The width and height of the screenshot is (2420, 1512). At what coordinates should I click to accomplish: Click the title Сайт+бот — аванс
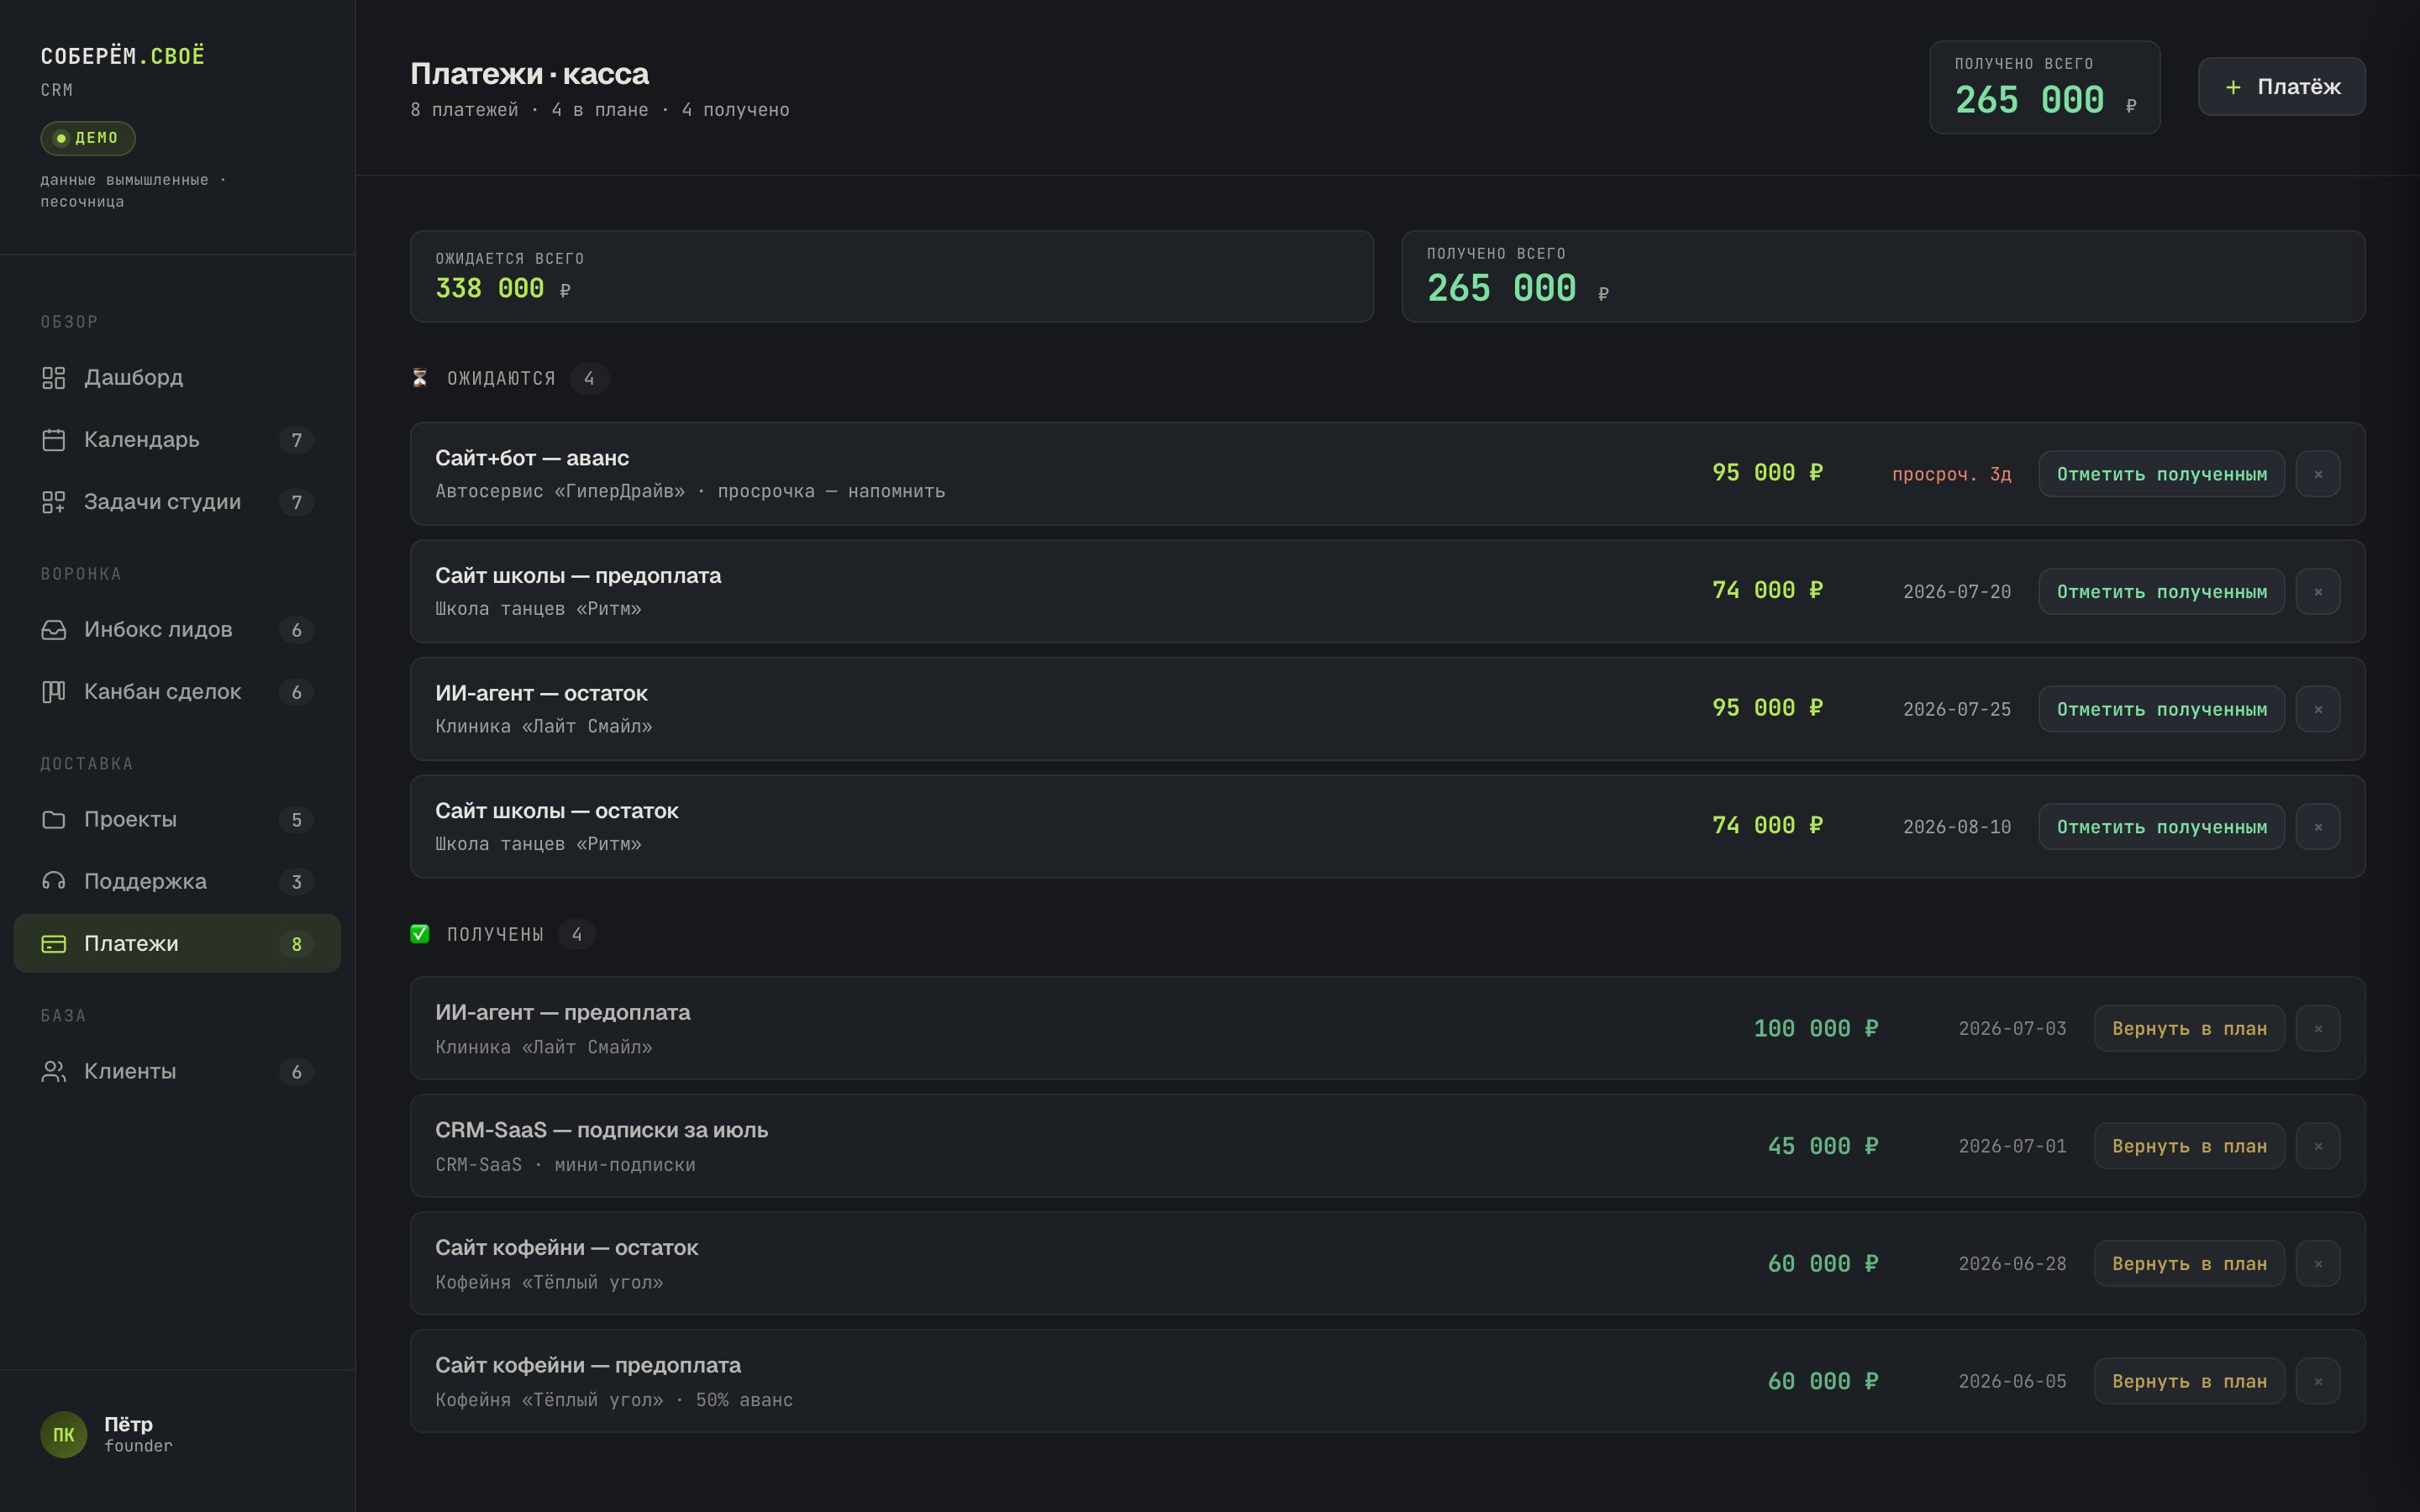tap(532, 458)
